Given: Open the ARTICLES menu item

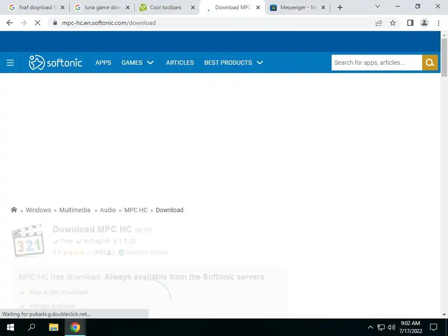Looking at the screenshot, I should click(180, 63).
